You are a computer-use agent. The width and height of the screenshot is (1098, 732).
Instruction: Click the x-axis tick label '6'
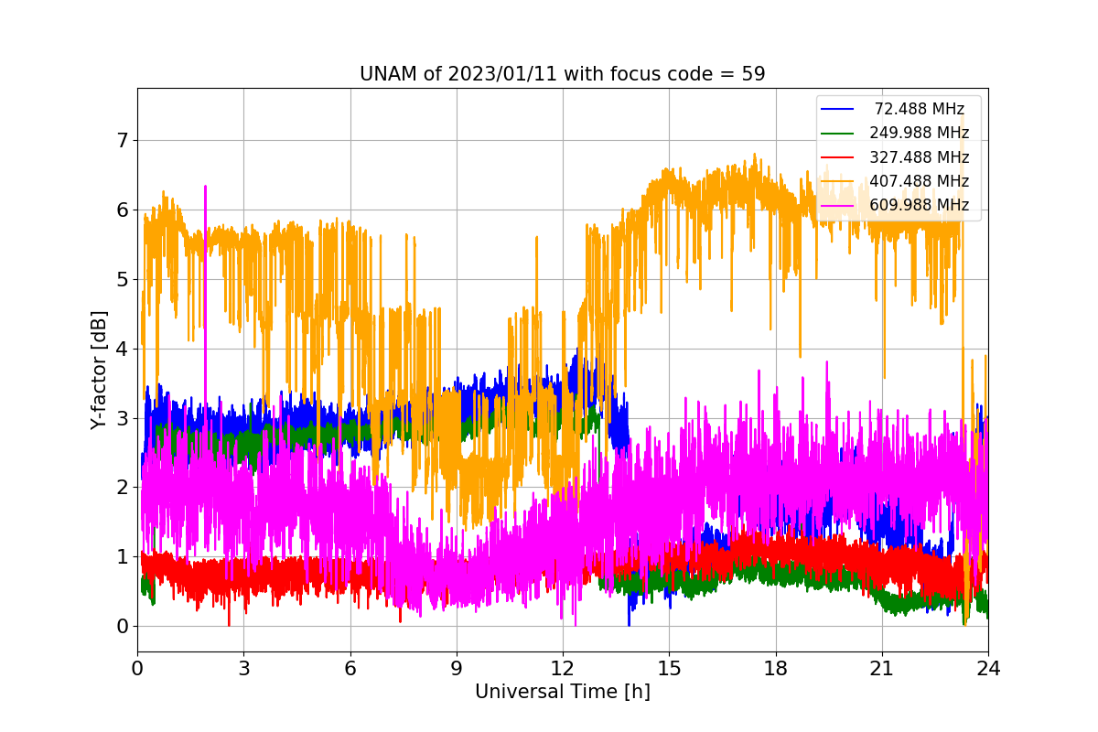pos(350,669)
